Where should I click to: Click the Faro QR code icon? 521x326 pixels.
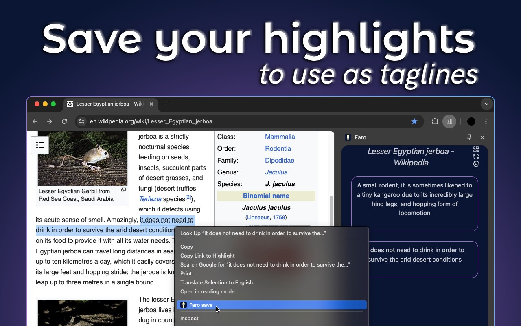click(476, 149)
